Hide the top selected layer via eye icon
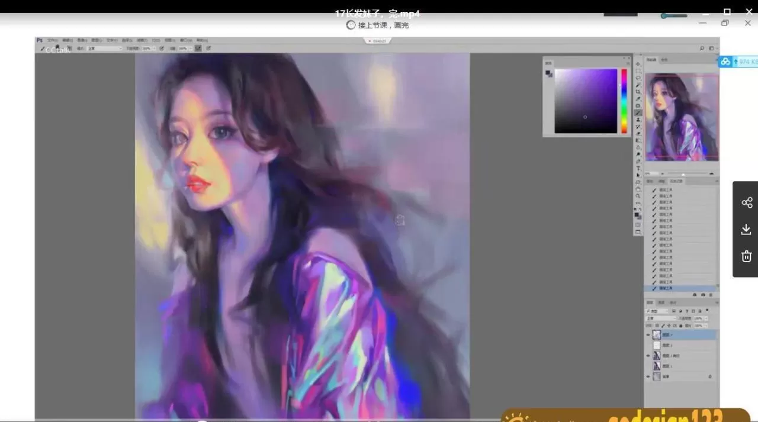Image resolution: width=758 pixels, height=422 pixels. [x=648, y=335]
